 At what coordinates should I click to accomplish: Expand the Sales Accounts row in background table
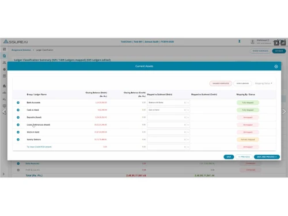(x=18, y=164)
